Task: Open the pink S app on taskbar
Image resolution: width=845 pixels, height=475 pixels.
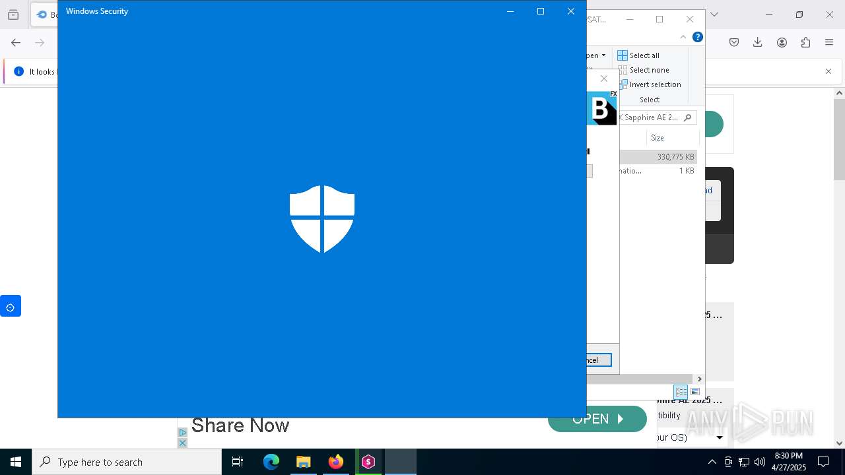Action: pos(368,462)
